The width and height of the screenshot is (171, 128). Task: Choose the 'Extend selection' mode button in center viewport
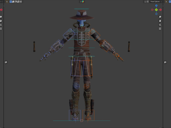coord(13,2)
